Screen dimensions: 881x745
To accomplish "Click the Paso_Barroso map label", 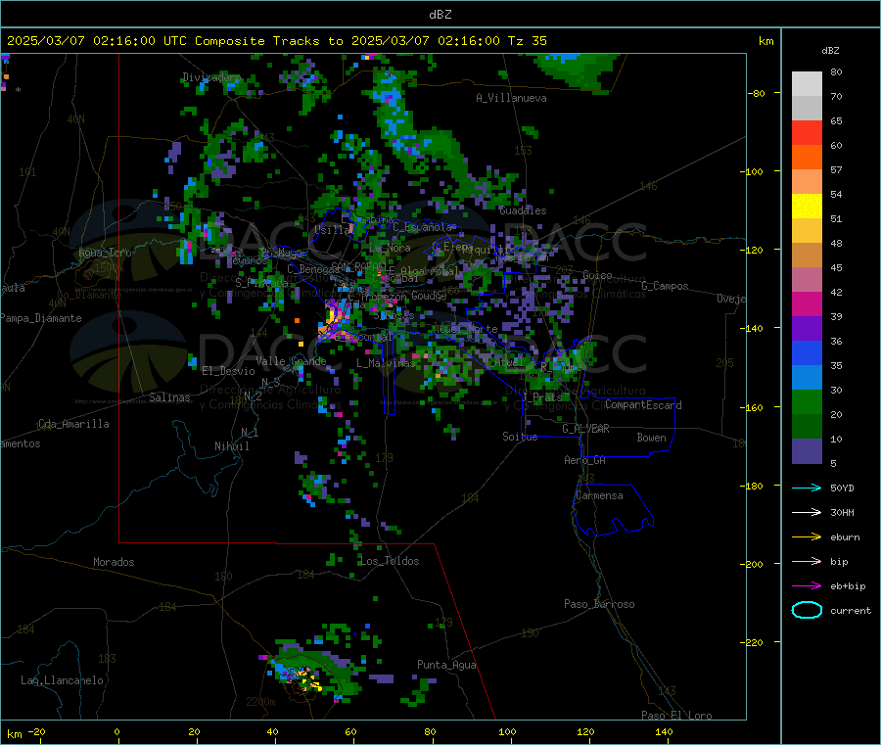I will click(x=599, y=604).
